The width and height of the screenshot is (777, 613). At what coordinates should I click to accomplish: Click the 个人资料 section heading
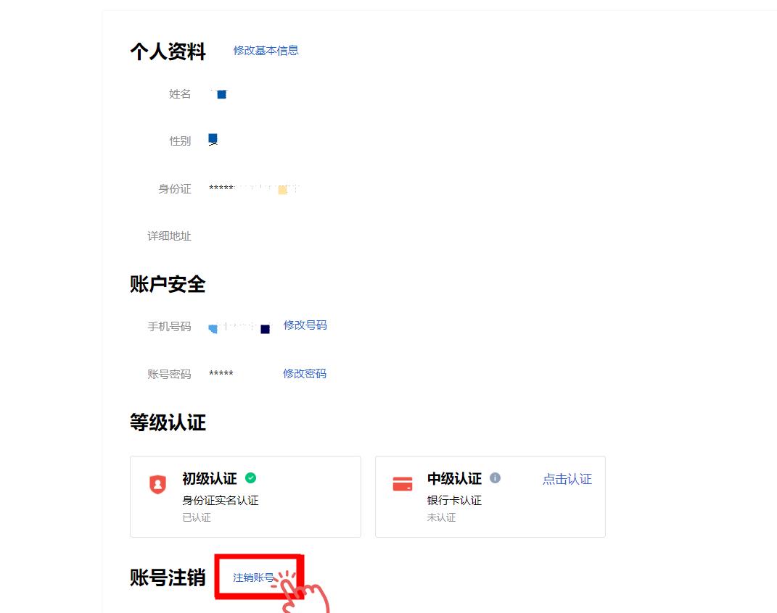168,51
